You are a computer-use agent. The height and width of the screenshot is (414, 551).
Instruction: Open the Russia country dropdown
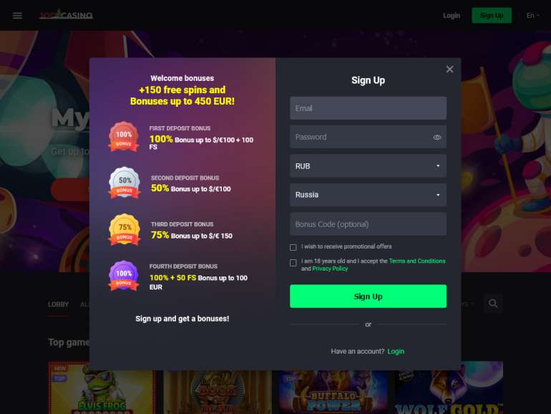pos(368,195)
